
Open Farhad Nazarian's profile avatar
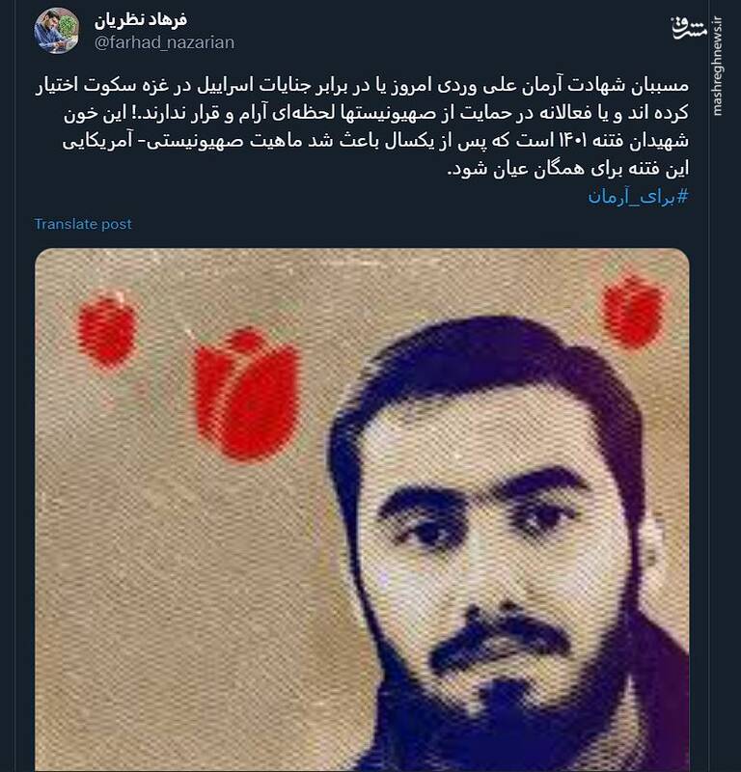click(56, 30)
